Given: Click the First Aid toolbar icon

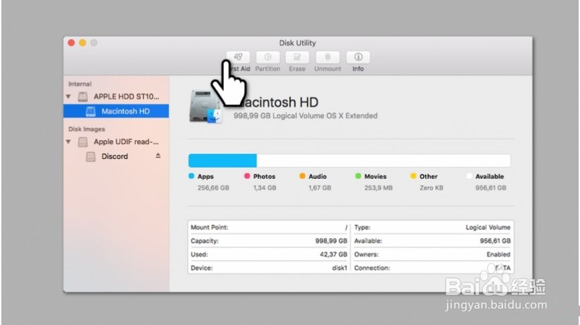Looking at the screenshot, I should pyautogui.click(x=238, y=57).
